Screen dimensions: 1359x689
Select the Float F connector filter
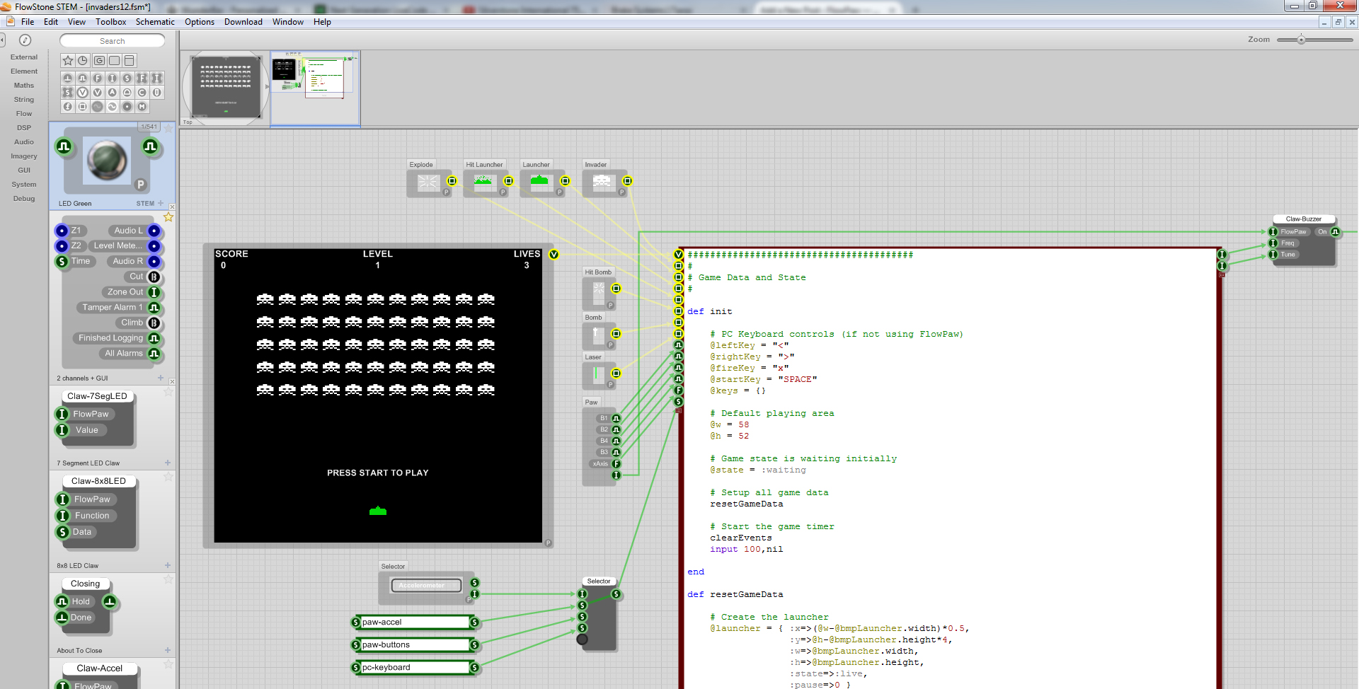(x=98, y=78)
